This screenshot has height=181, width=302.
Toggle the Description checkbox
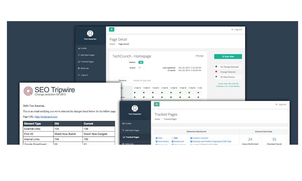click(157, 141)
